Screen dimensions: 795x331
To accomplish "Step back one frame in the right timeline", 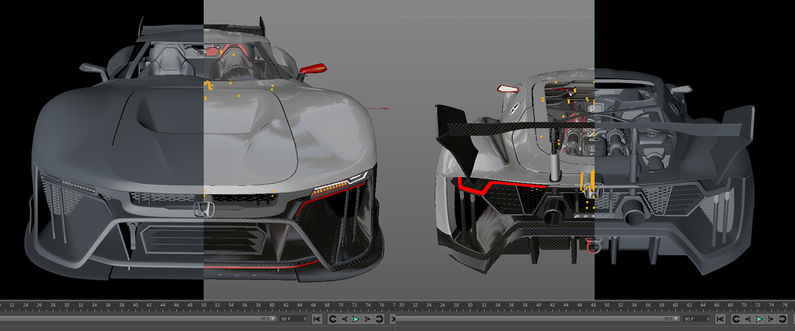I will click(x=748, y=318).
